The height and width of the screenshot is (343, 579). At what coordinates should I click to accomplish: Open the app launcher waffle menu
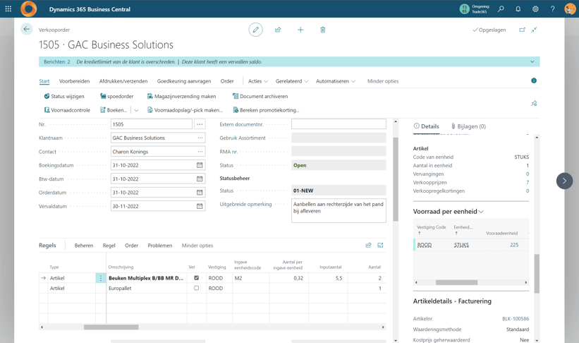[8, 9]
